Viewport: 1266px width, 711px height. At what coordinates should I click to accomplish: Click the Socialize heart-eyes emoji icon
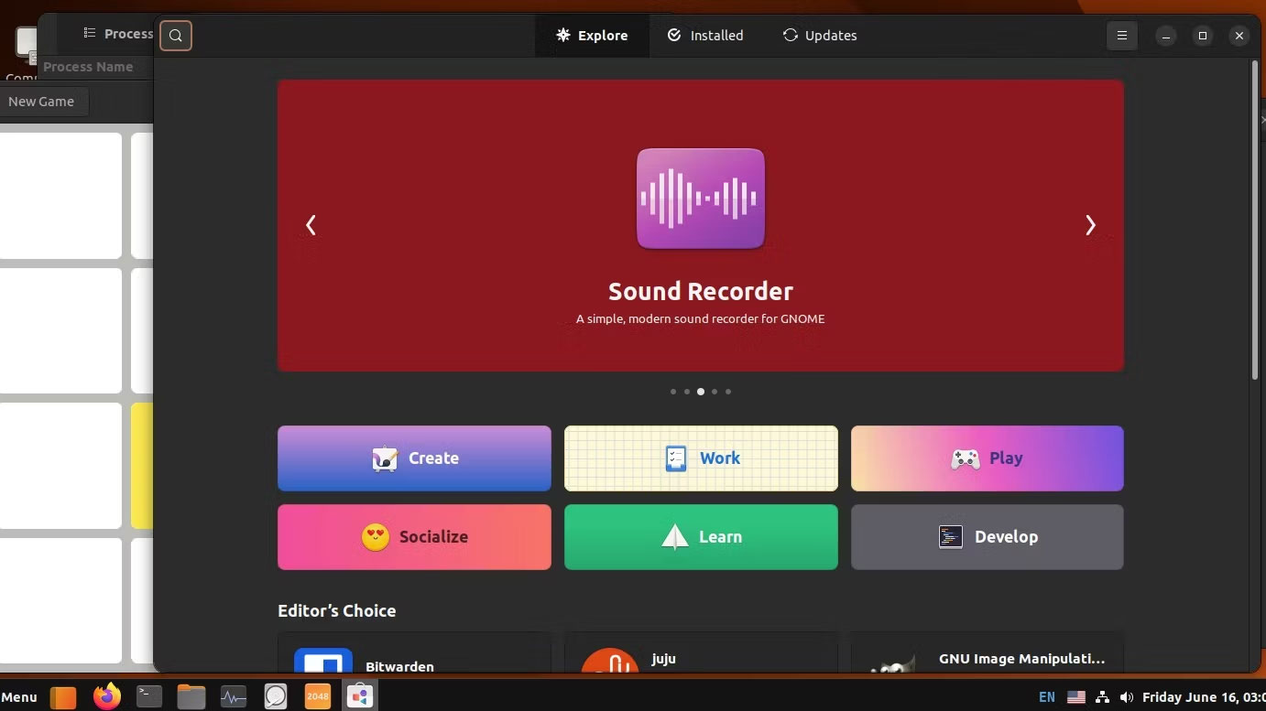[x=376, y=537]
